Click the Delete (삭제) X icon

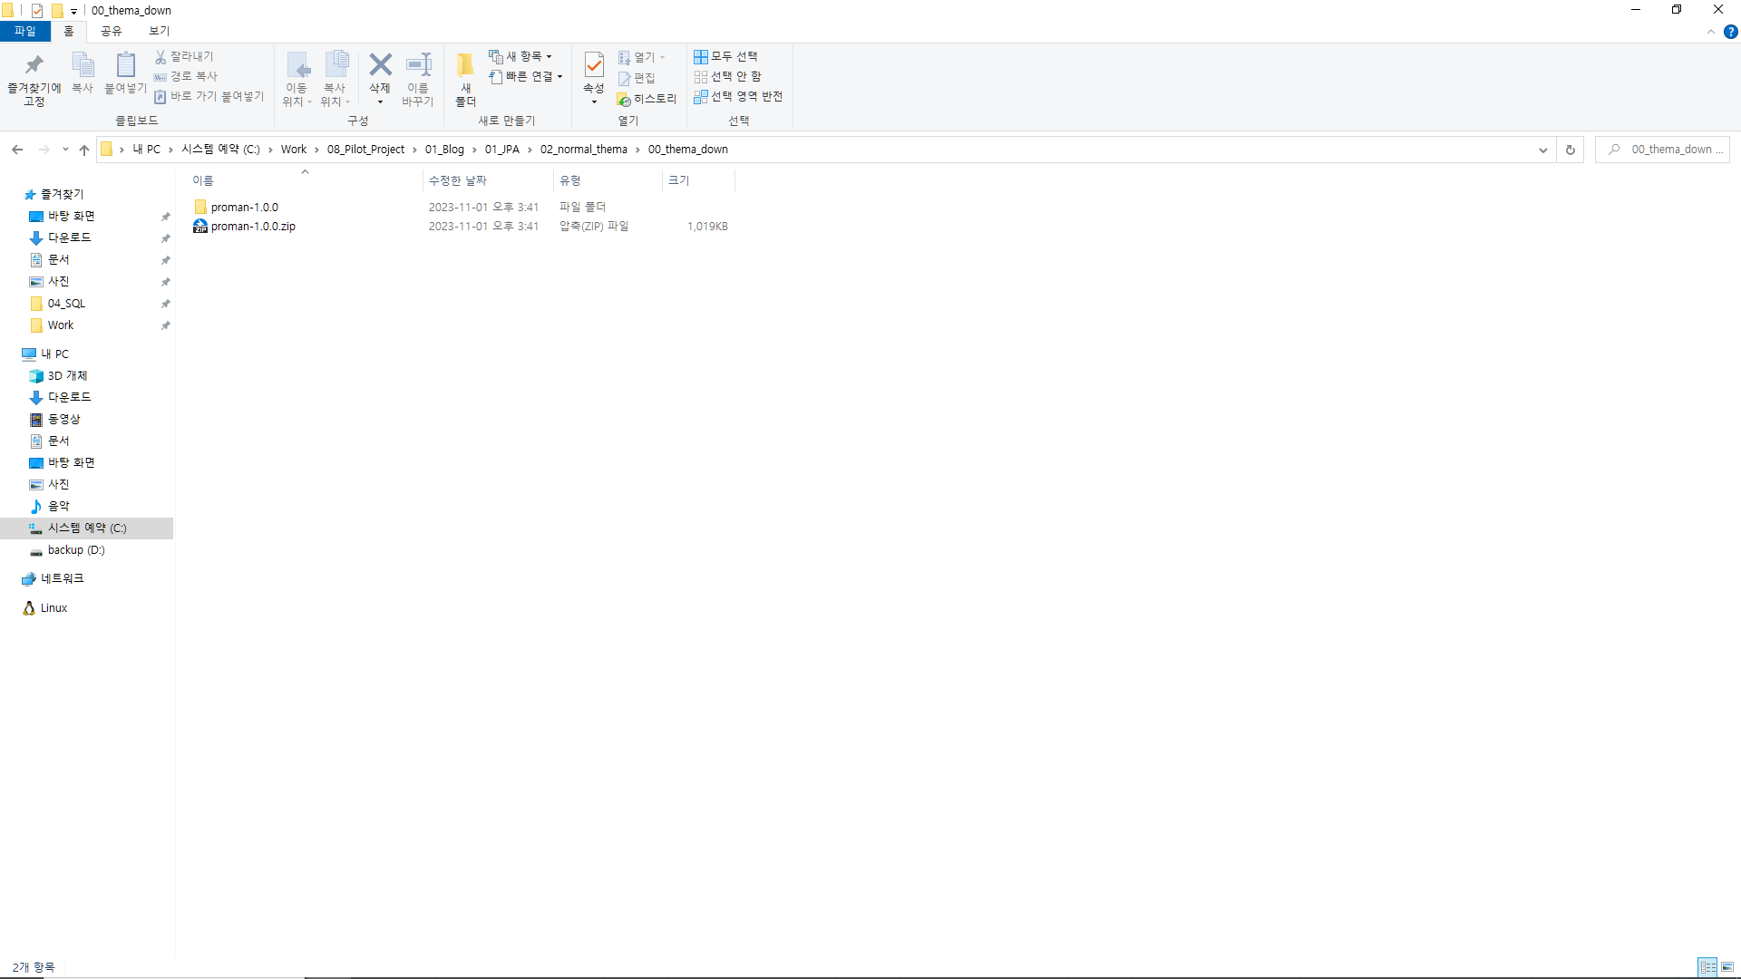coord(380,64)
